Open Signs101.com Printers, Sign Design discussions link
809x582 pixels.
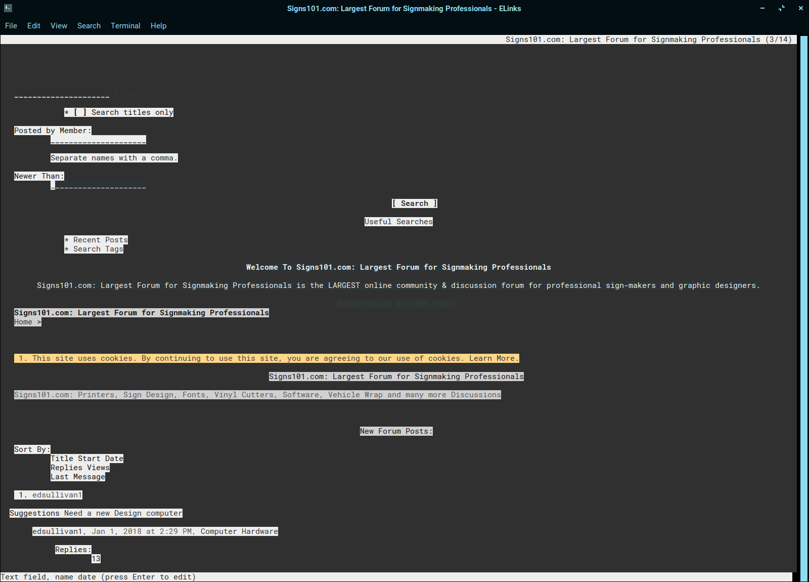pos(257,395)
